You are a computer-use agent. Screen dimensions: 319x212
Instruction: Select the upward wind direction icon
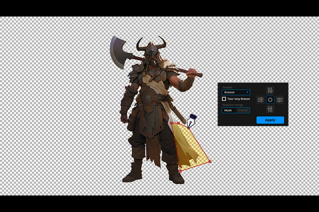[x=270, y=90]
